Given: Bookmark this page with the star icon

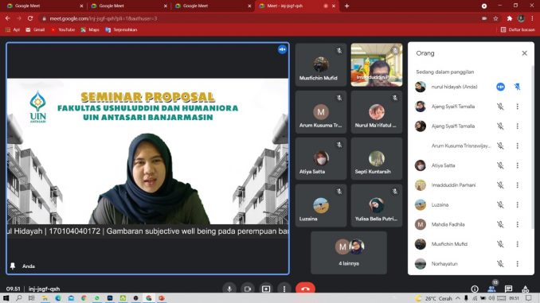Looking at the screenshot, I should pos(496,18).
